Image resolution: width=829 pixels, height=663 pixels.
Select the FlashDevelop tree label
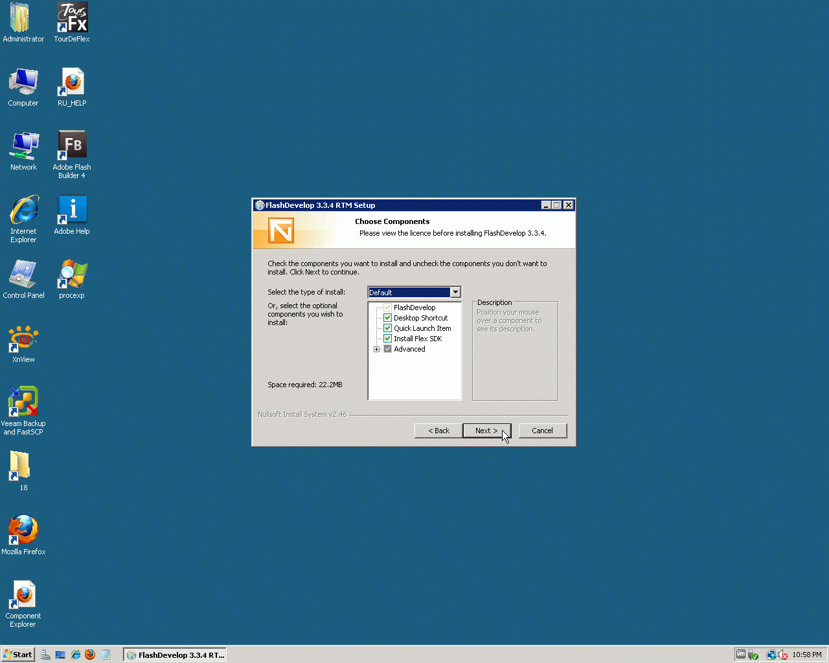(x=414, y=308)
